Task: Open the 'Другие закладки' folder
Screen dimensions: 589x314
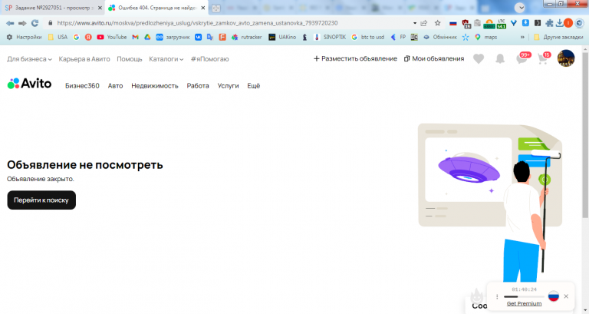Action: coord(558,37)
